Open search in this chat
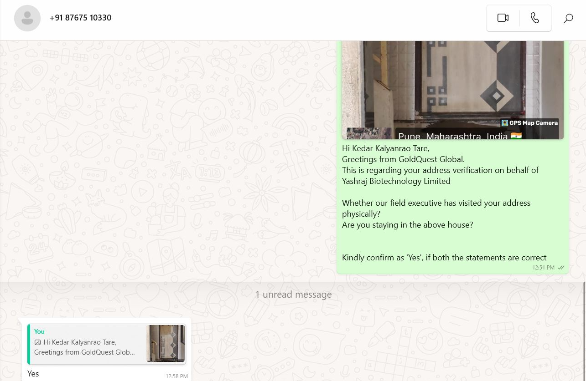Image resolution: width=586 pixels, height=381 pixels. tap(568, 18)
